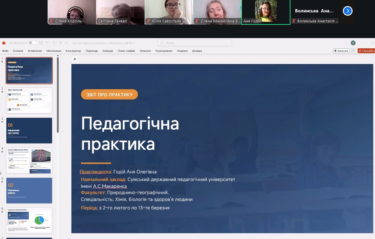
Task: Click the red Спільний доступ share button
Action: pyautogui.click(x=367, y=51)
